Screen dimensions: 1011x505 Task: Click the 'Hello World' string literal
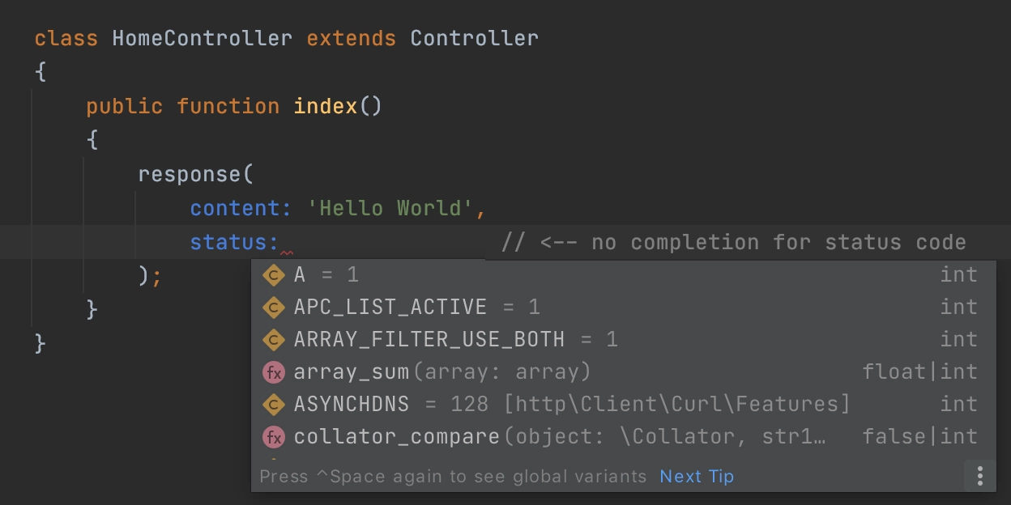pos(390,208)
